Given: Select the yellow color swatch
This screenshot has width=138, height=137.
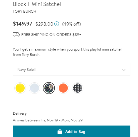Looking at the screenshot, I should (20, 88).
